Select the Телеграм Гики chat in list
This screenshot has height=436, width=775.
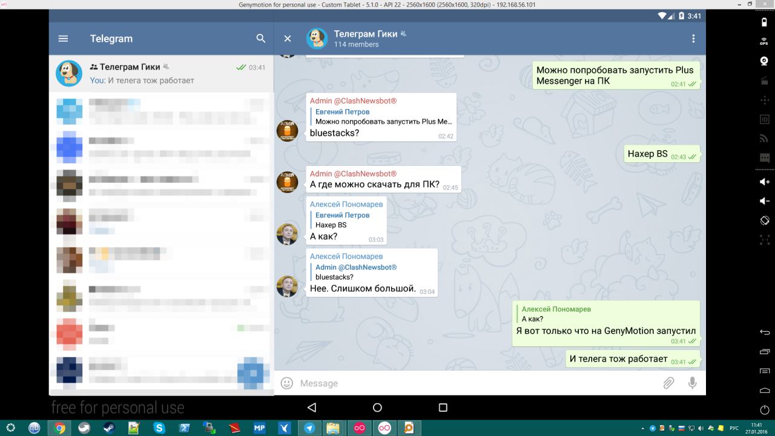tap(161, 73)
